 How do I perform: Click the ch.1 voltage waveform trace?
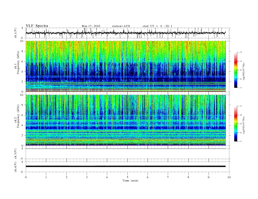click(126, 33)
